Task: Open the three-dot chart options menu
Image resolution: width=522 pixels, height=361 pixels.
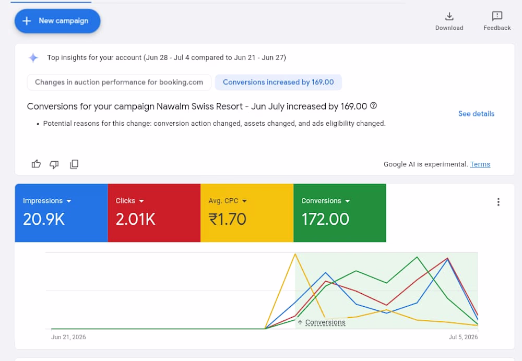Action: (x=498, y=202)
